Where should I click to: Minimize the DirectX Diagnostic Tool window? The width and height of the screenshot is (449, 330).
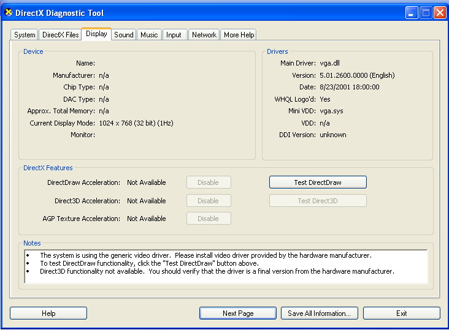(412, 13)
